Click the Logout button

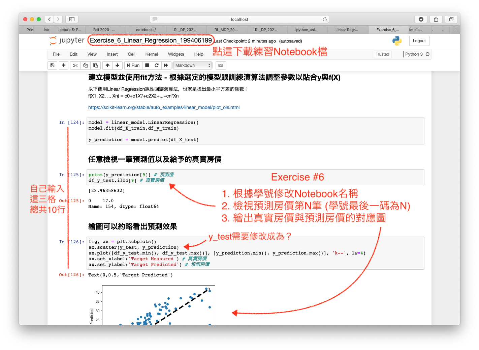point(419,41)
